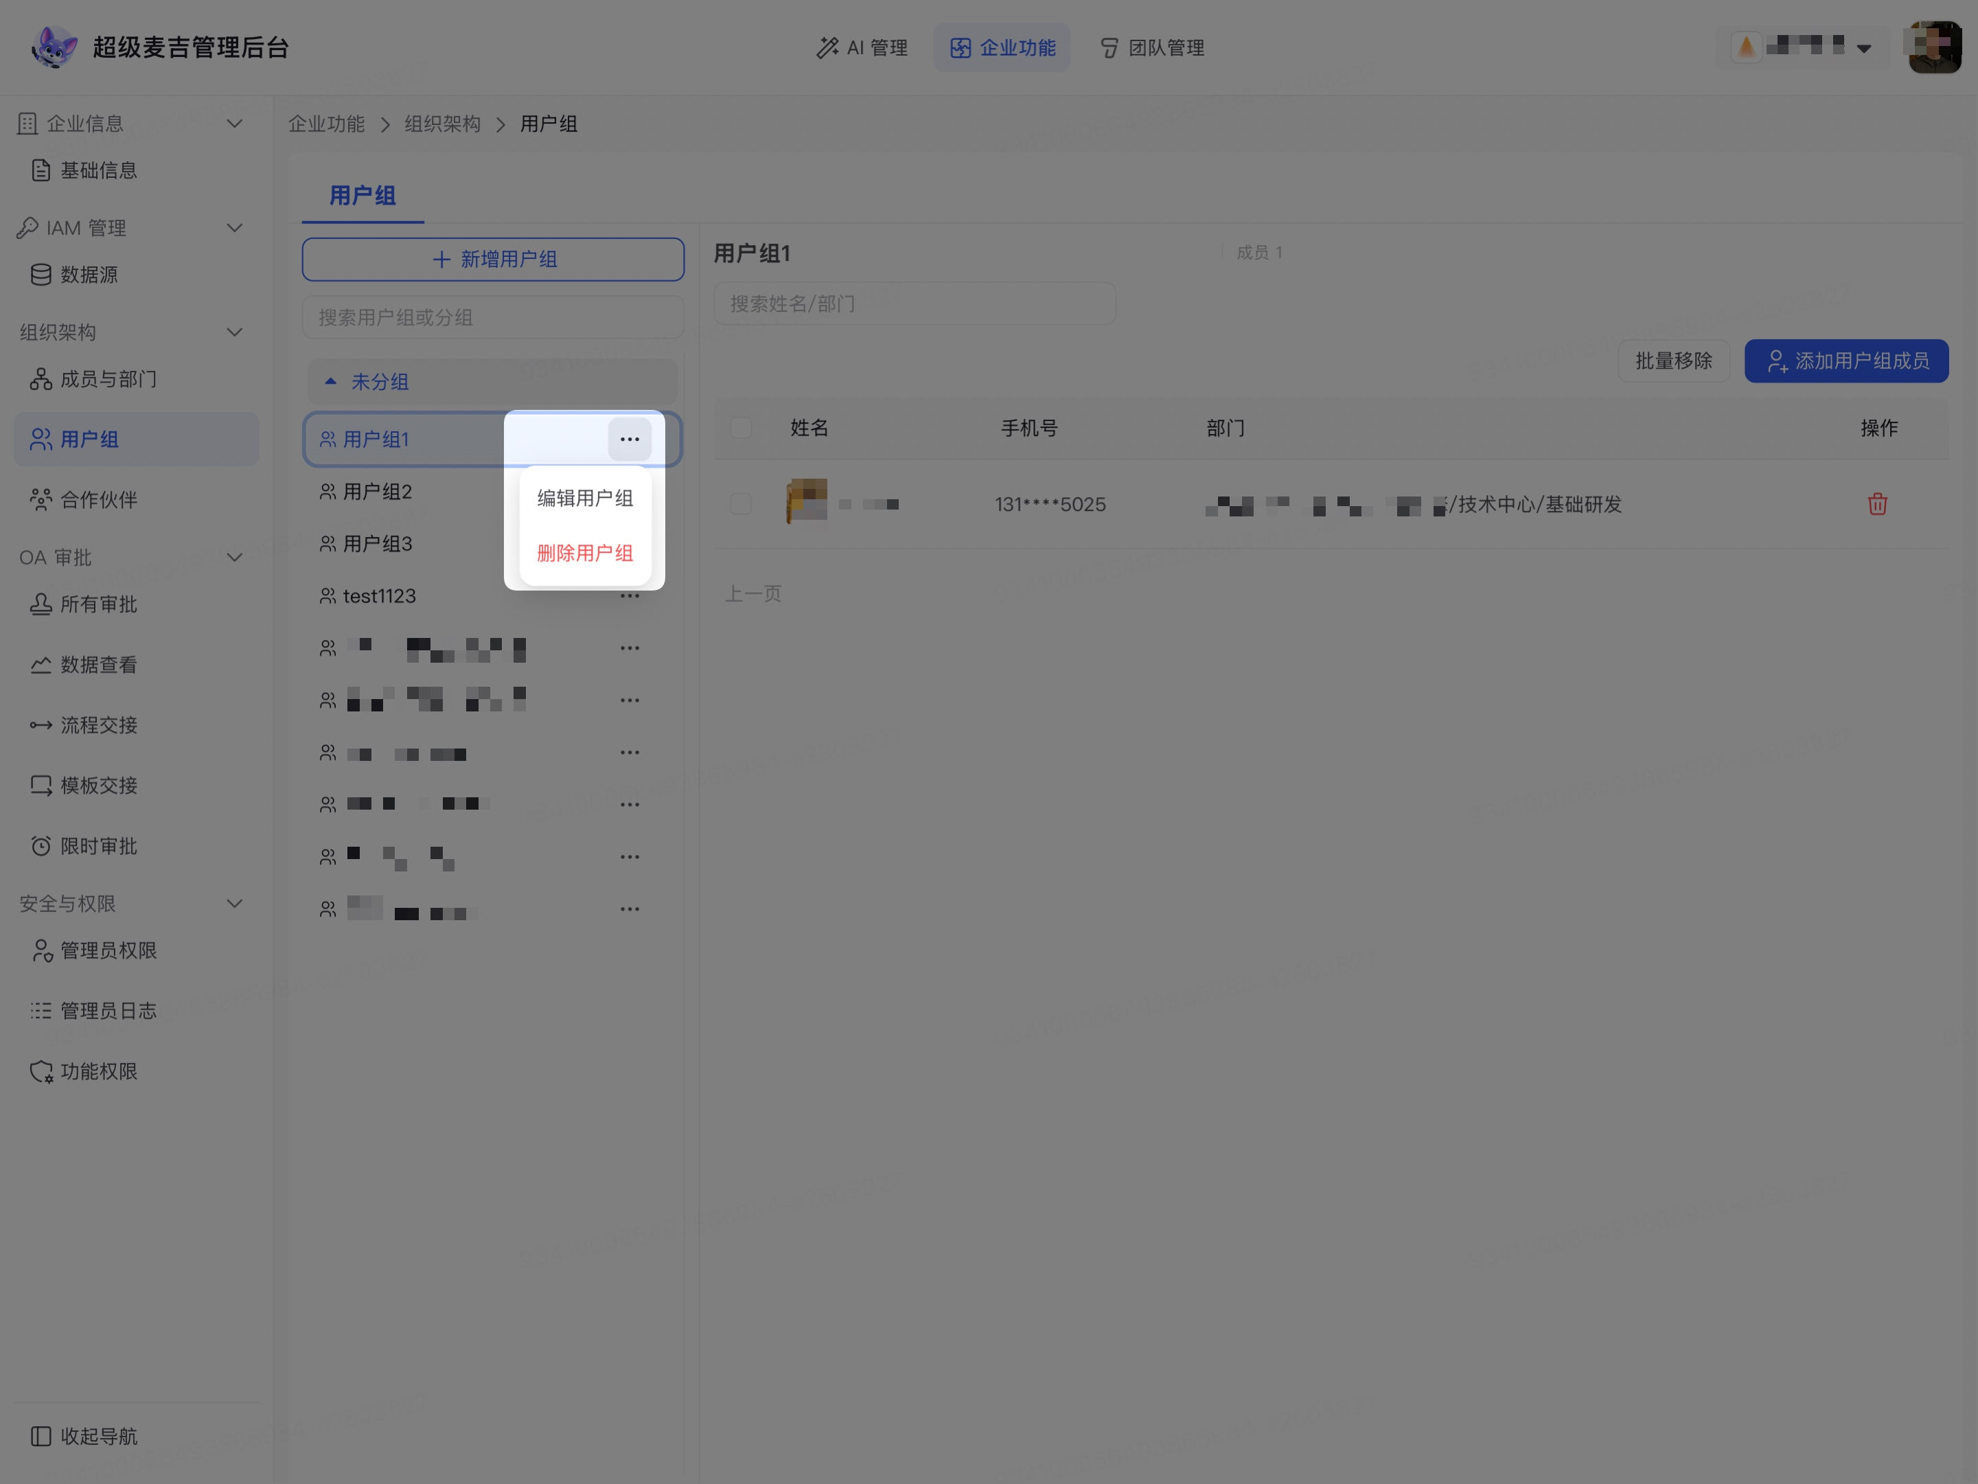This screenshot has height=1484, width=1978.
Task: Open the organization switcher dropdown arrow
Action: click(x=1863, y=48)
